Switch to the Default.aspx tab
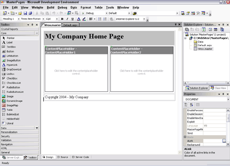The image size is (230, 166). point(70,25)
